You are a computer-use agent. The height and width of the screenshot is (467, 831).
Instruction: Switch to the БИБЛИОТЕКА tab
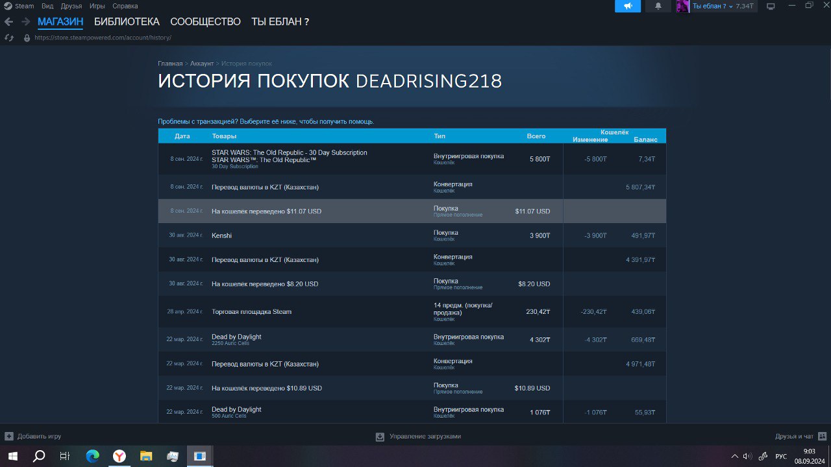(127, 21)
